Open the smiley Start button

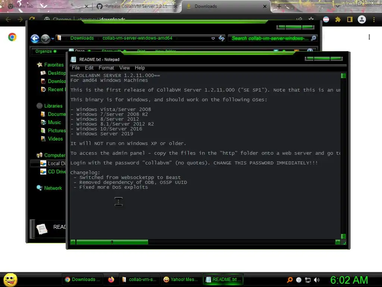pos(10,280)
